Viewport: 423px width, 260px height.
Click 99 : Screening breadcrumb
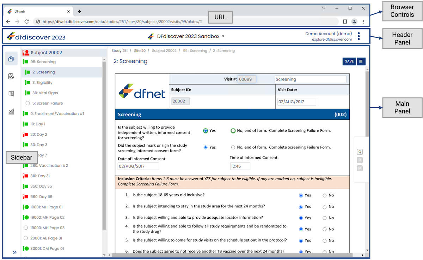pyautogui.click(x=195, y=51)
